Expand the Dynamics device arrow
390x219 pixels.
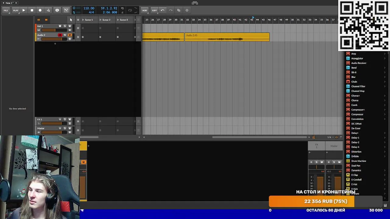(385, 170)
